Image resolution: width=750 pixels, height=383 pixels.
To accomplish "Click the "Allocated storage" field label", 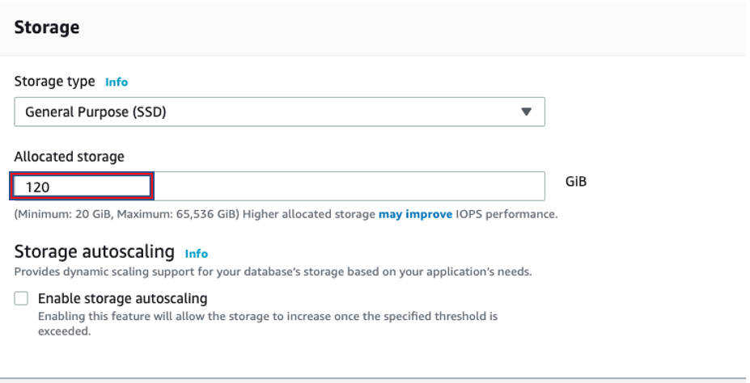I will click(69, 157).
